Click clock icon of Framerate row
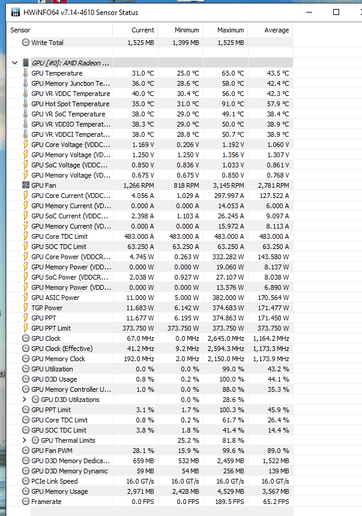This screenshot has width=362, height=516. 26,501
